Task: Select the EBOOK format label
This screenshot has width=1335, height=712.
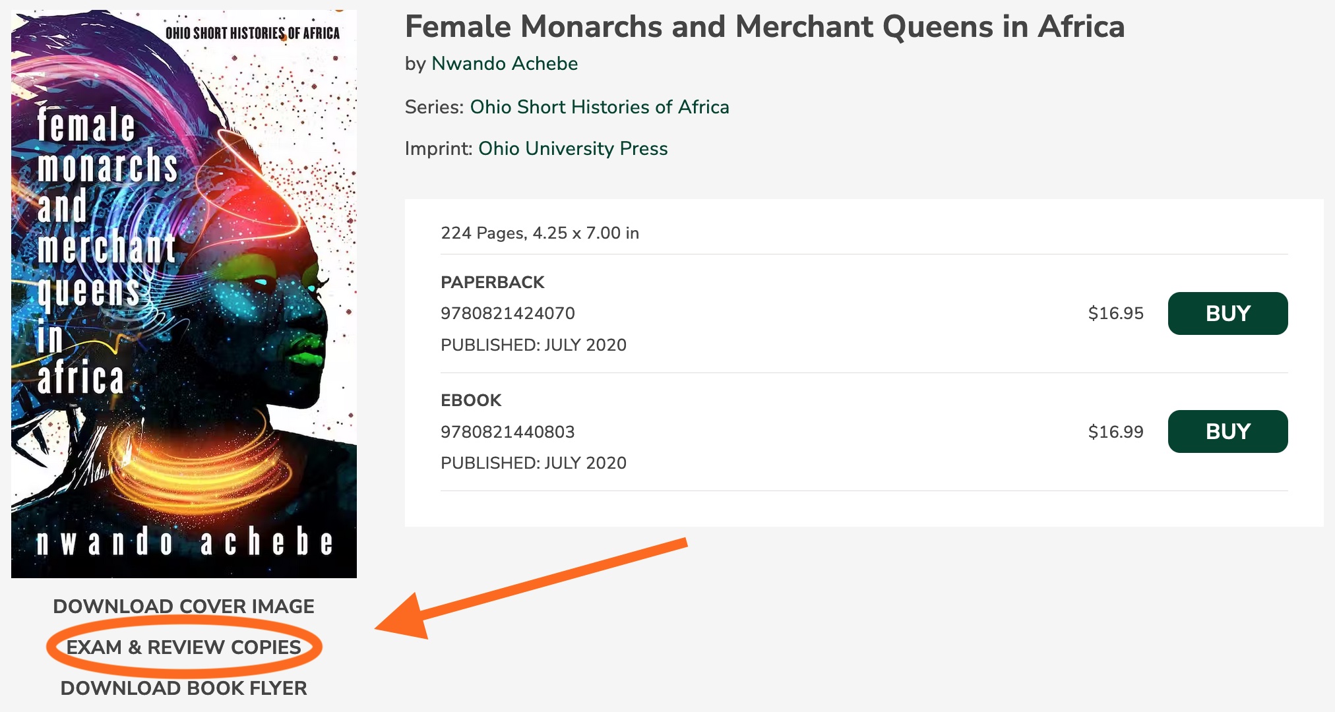Action: click(471, 400)
